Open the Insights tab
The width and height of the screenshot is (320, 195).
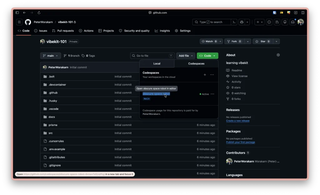pos(162,31)
